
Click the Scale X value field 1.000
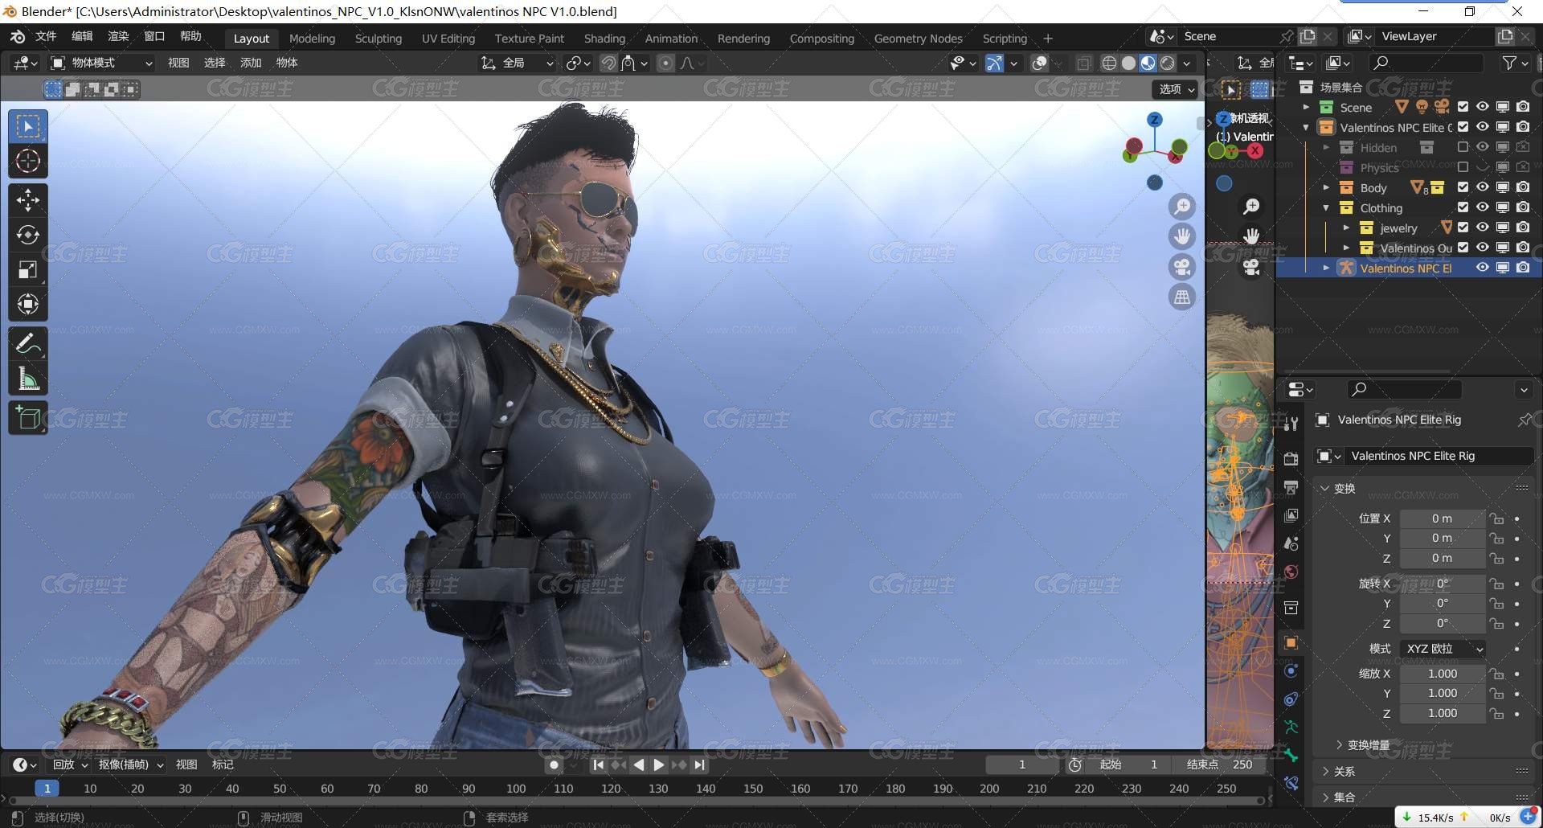click(x=1443, y=674)
